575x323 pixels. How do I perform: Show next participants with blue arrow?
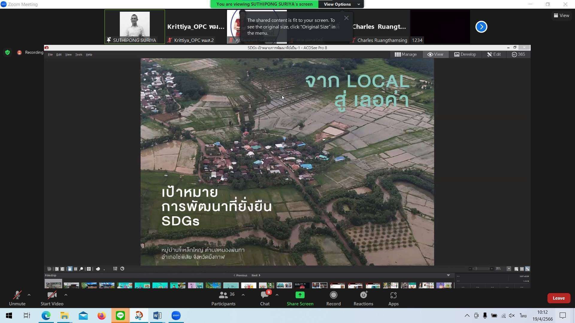(x=481, y=27)
